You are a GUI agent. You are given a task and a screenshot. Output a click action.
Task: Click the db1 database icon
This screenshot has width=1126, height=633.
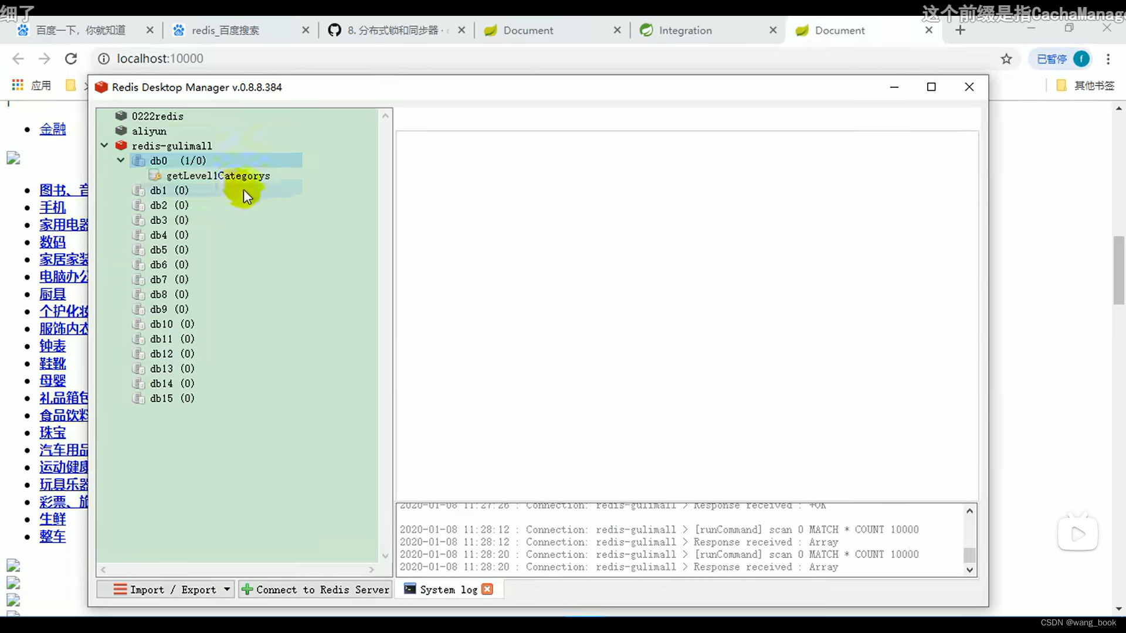(139, 190)
